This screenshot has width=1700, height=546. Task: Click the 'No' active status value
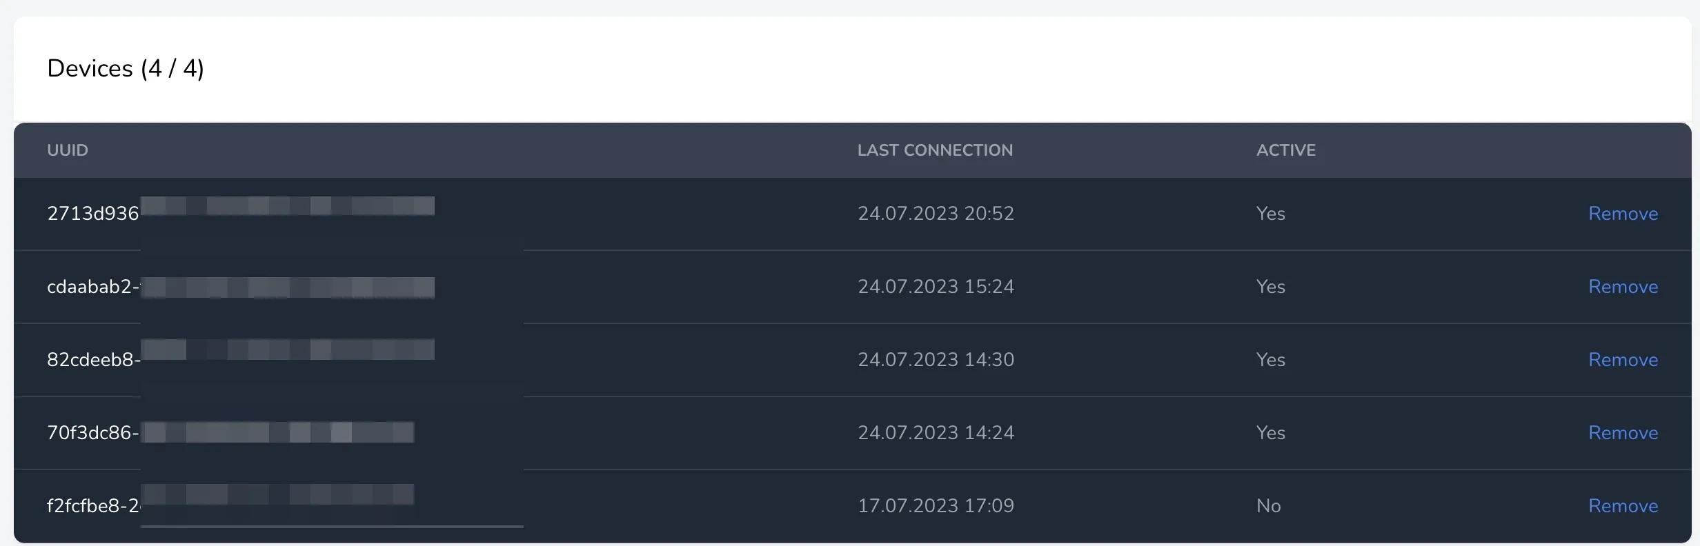(1269, 506)
